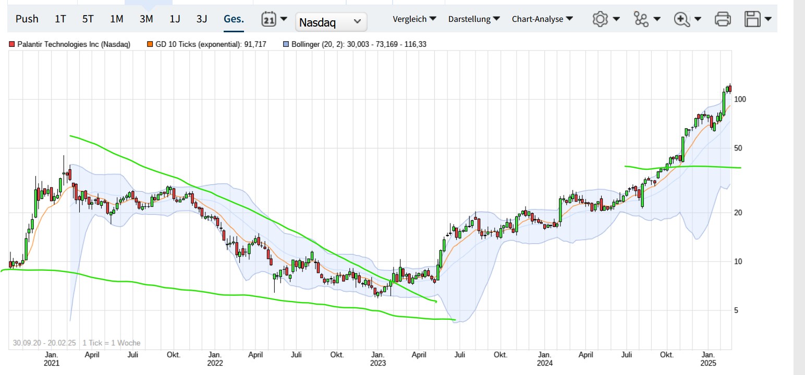Open the calendar date range picker
Screen dimensions: 805x375
(274, 19)
